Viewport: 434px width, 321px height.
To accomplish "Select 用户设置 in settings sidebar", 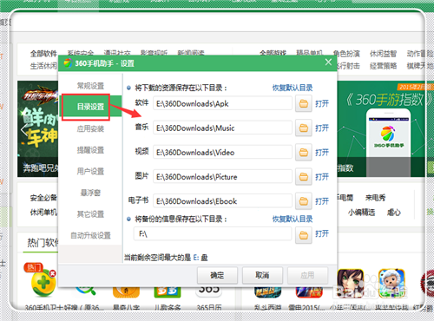I will (x=90, y=171).
